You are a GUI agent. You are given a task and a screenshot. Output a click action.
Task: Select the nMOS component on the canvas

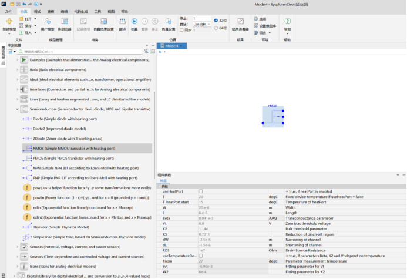273,116
